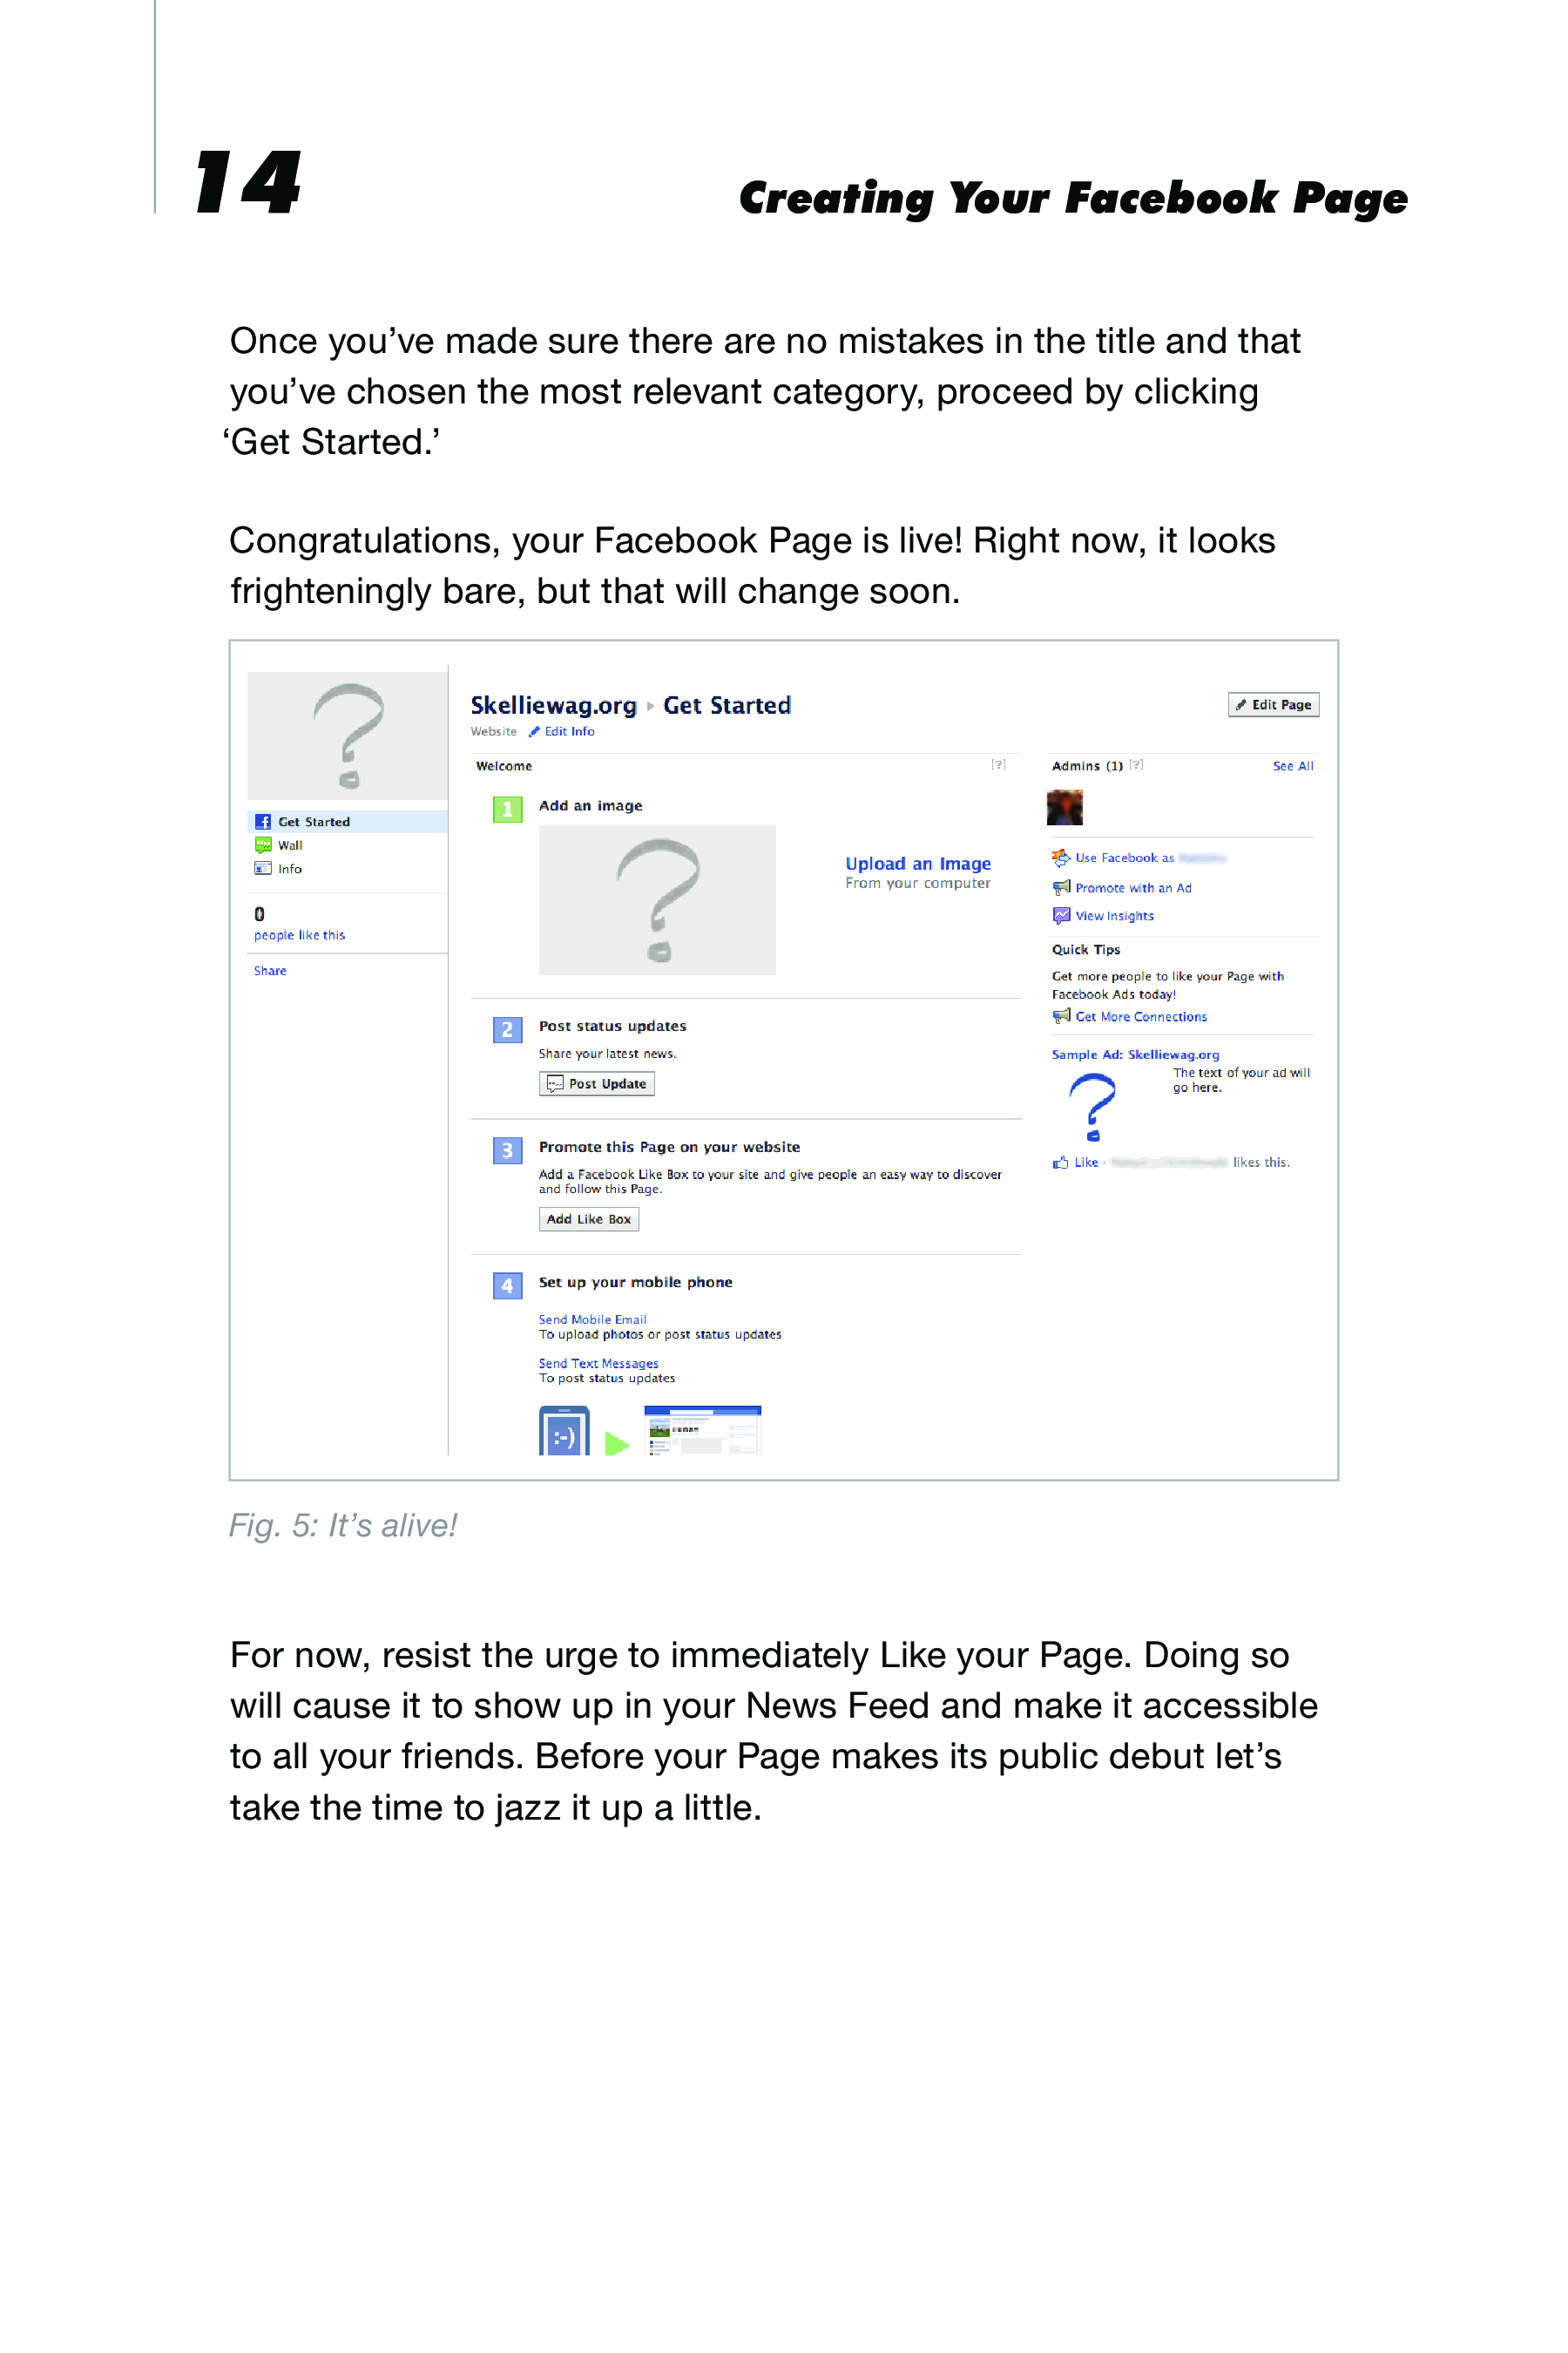Image resolution: width=1568 pixels, height=2353 pixels.
Task: Click the Promote with an Ad megaphone icon
Action: pos(1061,887)
